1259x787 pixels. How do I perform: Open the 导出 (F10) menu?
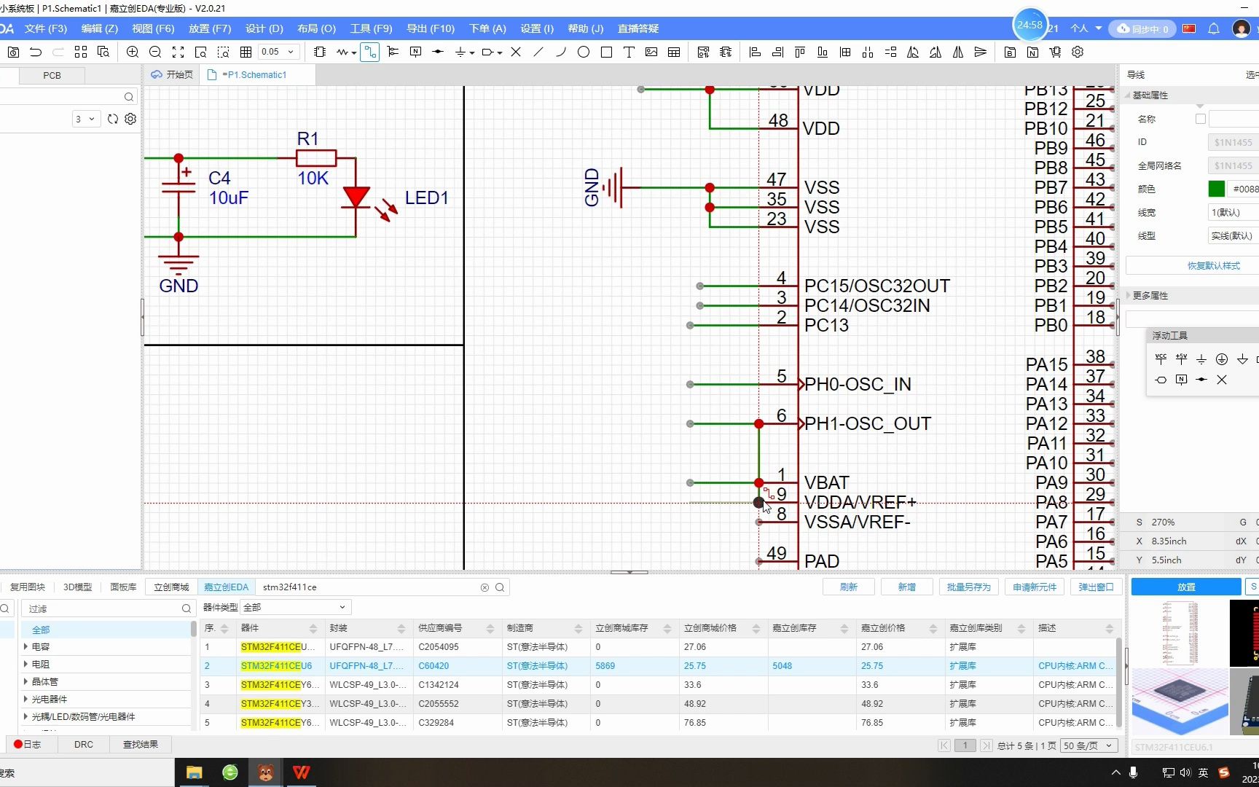click(x=431, y=28)
